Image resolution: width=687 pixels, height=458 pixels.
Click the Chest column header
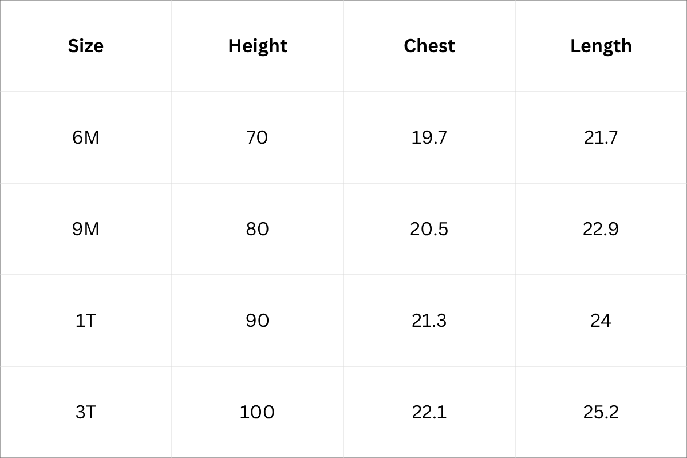(x=429, y=46)
